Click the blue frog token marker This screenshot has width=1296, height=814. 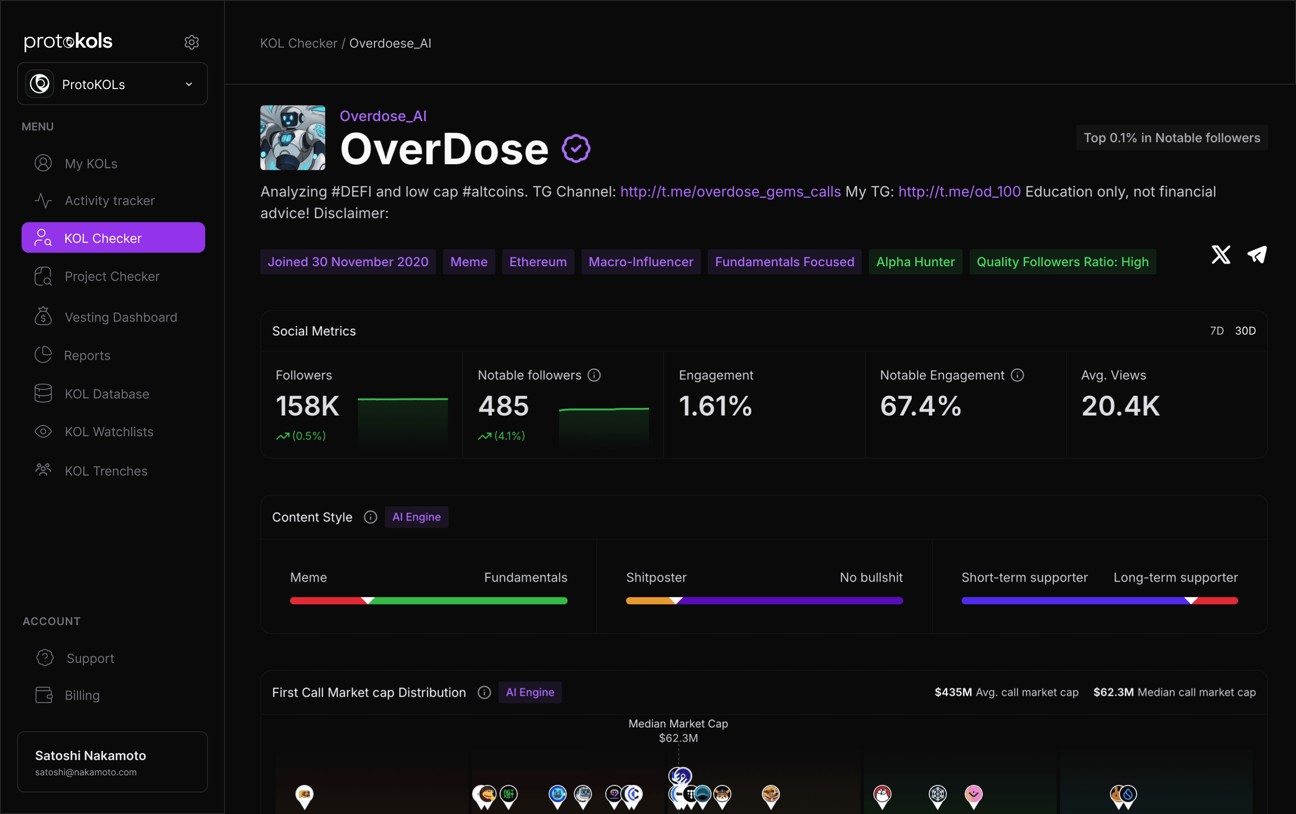[558, 797]
